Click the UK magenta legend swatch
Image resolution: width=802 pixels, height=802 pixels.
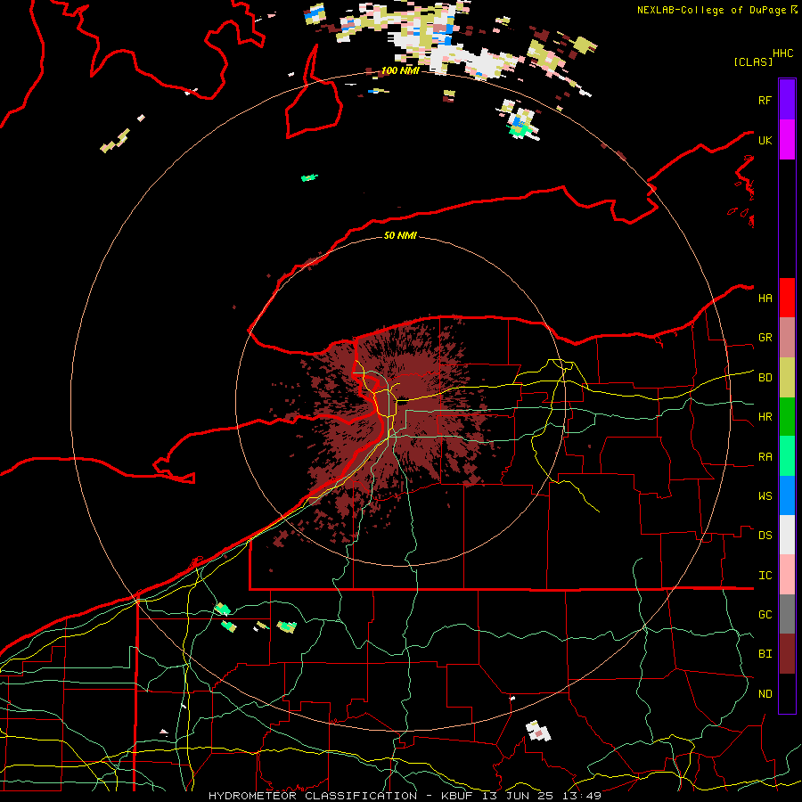(x=787, y=140)
